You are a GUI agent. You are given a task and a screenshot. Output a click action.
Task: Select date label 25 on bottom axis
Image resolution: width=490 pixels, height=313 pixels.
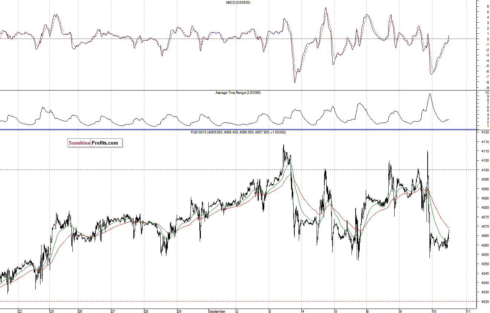52,311
